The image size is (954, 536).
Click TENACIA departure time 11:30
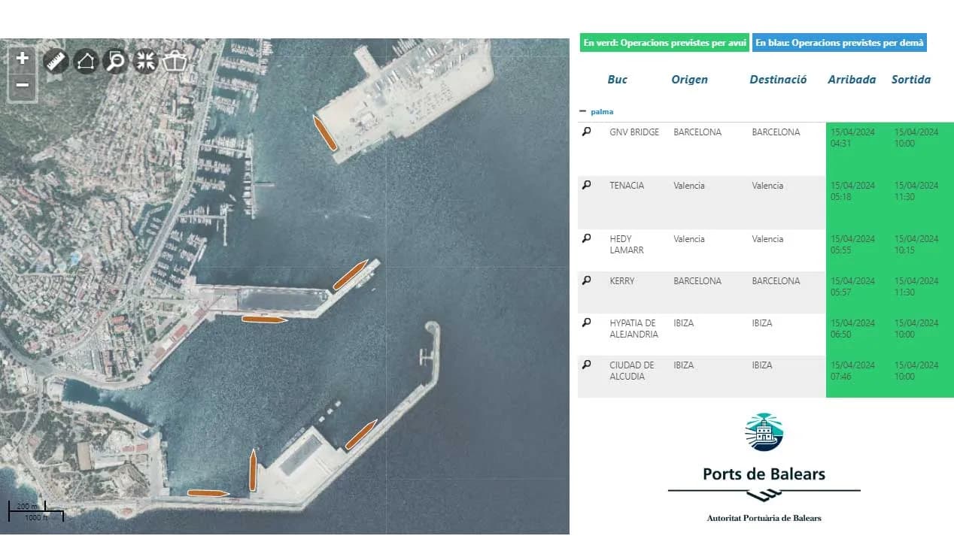click(x=904, y=197)
